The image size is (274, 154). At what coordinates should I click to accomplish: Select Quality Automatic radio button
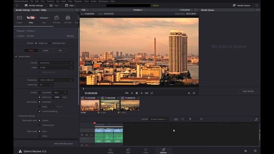point(39,92)
